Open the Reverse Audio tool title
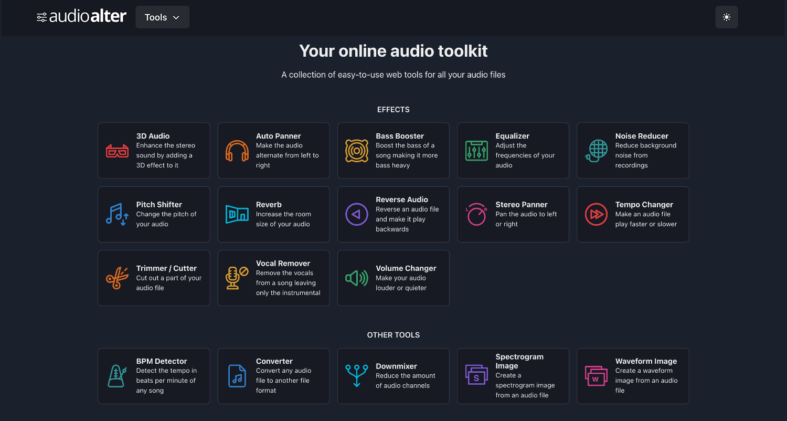787x421 pixels. pyautogui.click(x=401, y=199)
